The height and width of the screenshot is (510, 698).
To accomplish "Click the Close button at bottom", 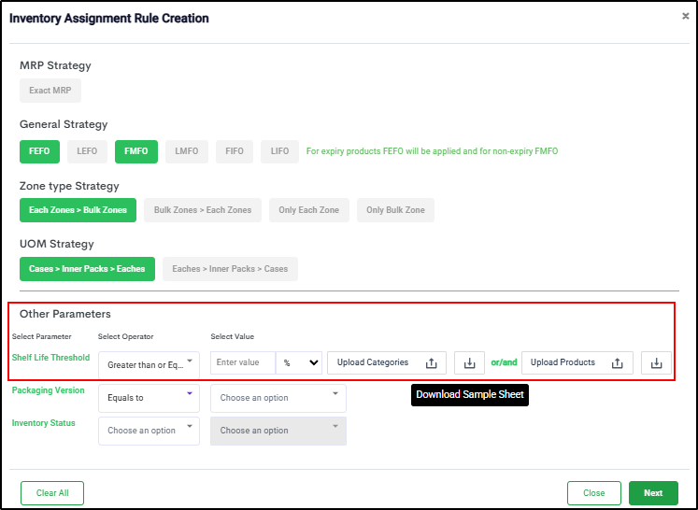I will 593,493.
